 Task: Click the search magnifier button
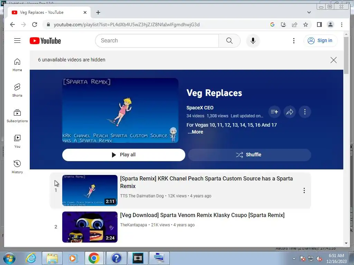pyautogui.click(x=230, y=41)
